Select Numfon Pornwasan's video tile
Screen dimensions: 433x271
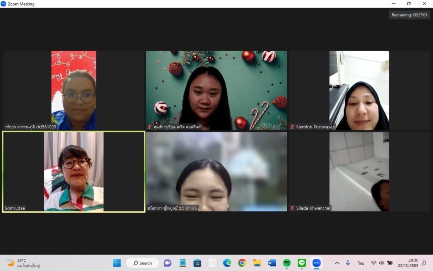359,90
